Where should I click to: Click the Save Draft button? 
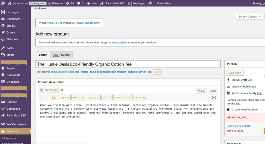235,73
